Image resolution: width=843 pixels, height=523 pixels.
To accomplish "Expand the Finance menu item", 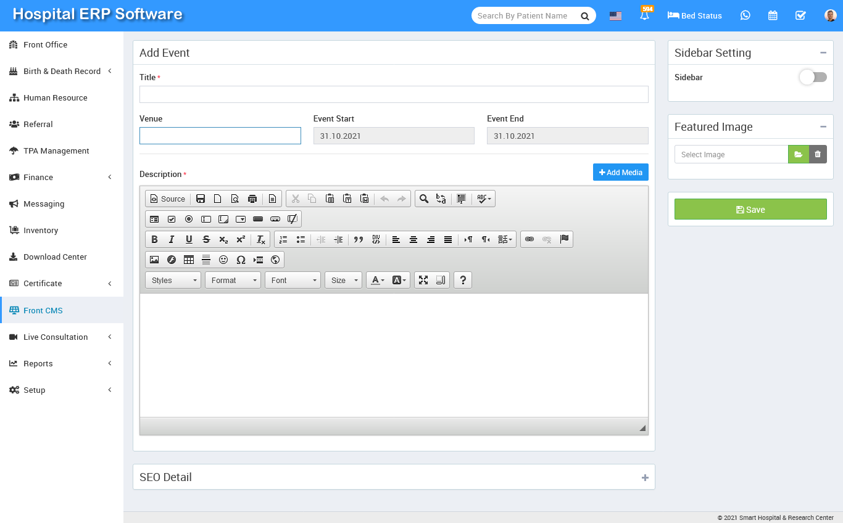I will (x=38, y=178).
